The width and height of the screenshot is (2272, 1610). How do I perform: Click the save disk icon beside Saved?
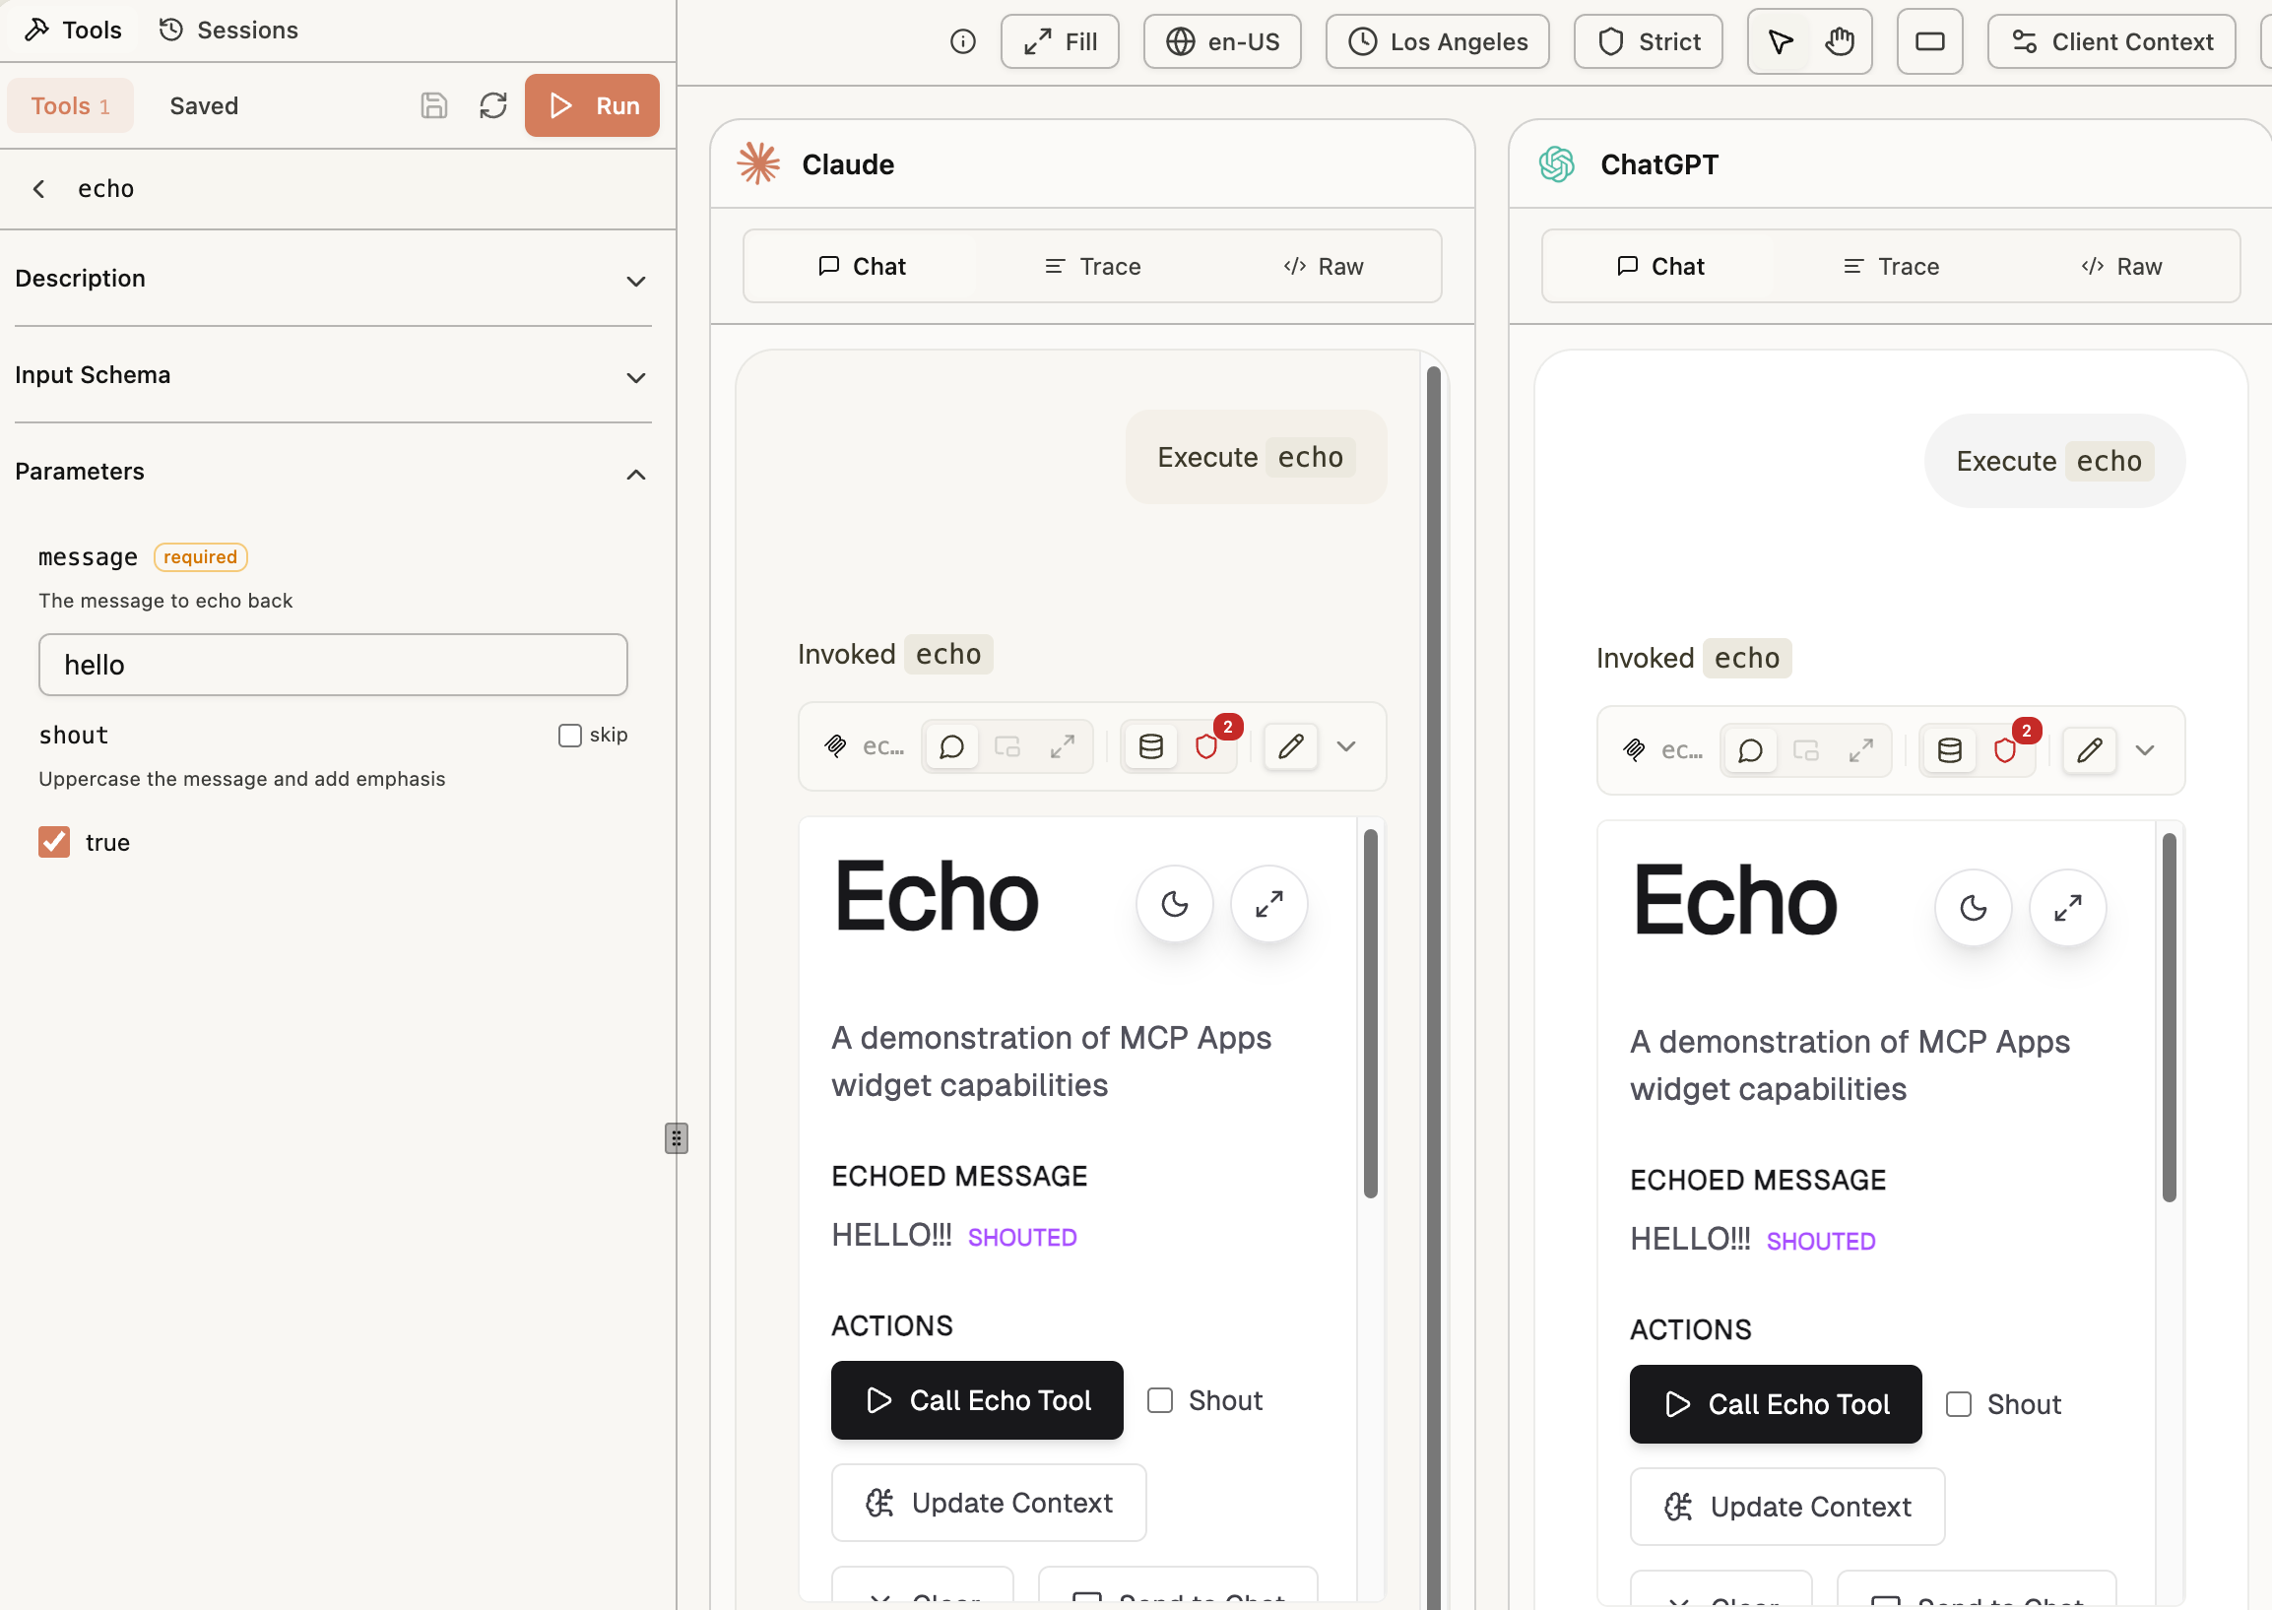[434, 105]
